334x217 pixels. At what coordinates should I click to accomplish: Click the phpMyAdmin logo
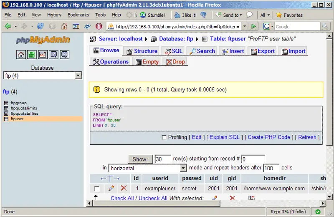43,40
